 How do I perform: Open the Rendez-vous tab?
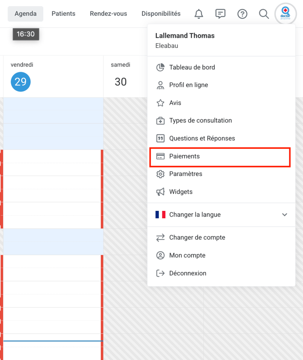click(x=108, y=14)
